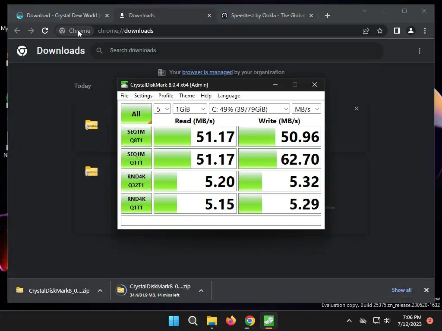Image resolution: width=442 pixels, height=331 pixels.
Task: Expand options for completed CrystalDiskMark8 zip
Action: point(100,290)
